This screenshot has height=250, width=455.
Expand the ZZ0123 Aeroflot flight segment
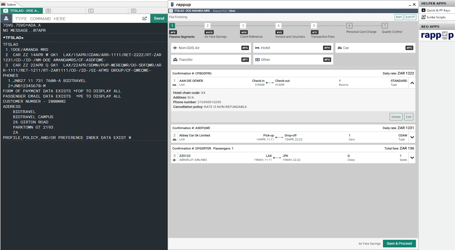412,158
